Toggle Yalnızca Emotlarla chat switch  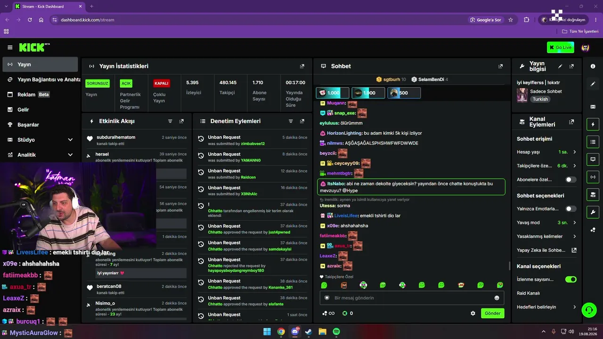[x=570, y=209]
